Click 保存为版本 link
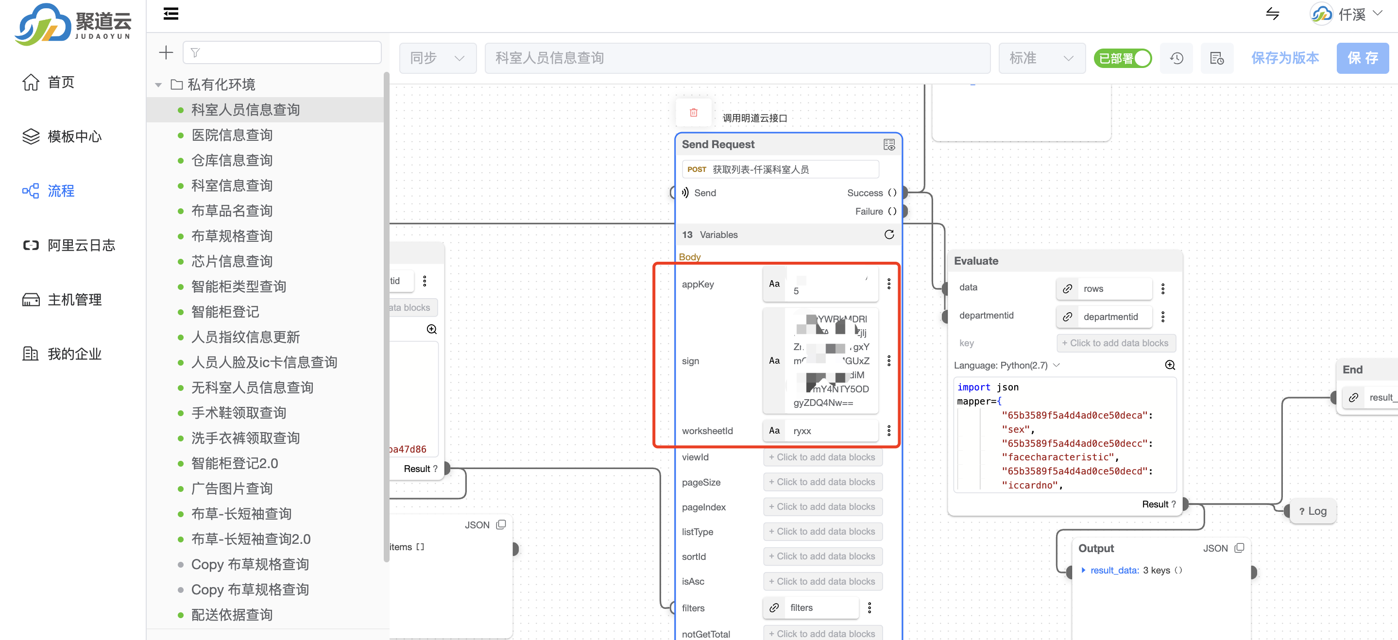Screen dimensions: 1398x640 tap(1284, 58)
